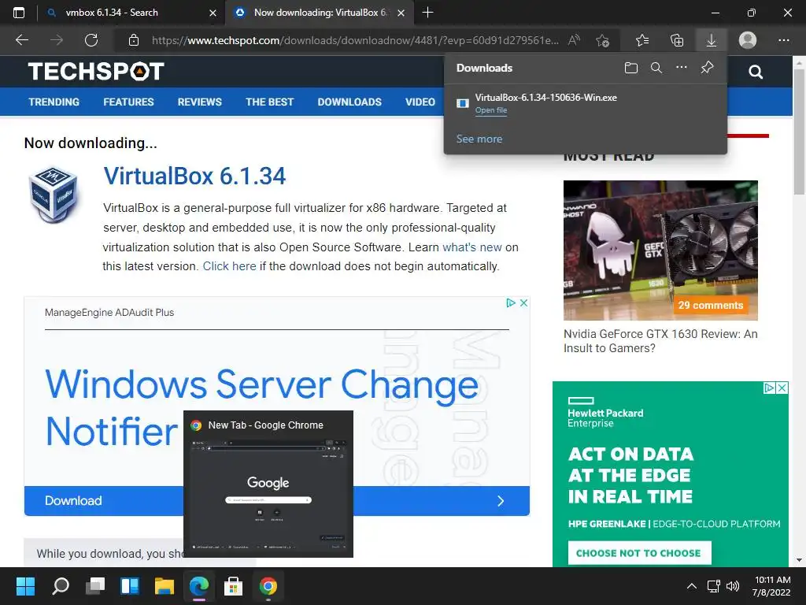
Task: Open the network tray icon
Action: 713,586
